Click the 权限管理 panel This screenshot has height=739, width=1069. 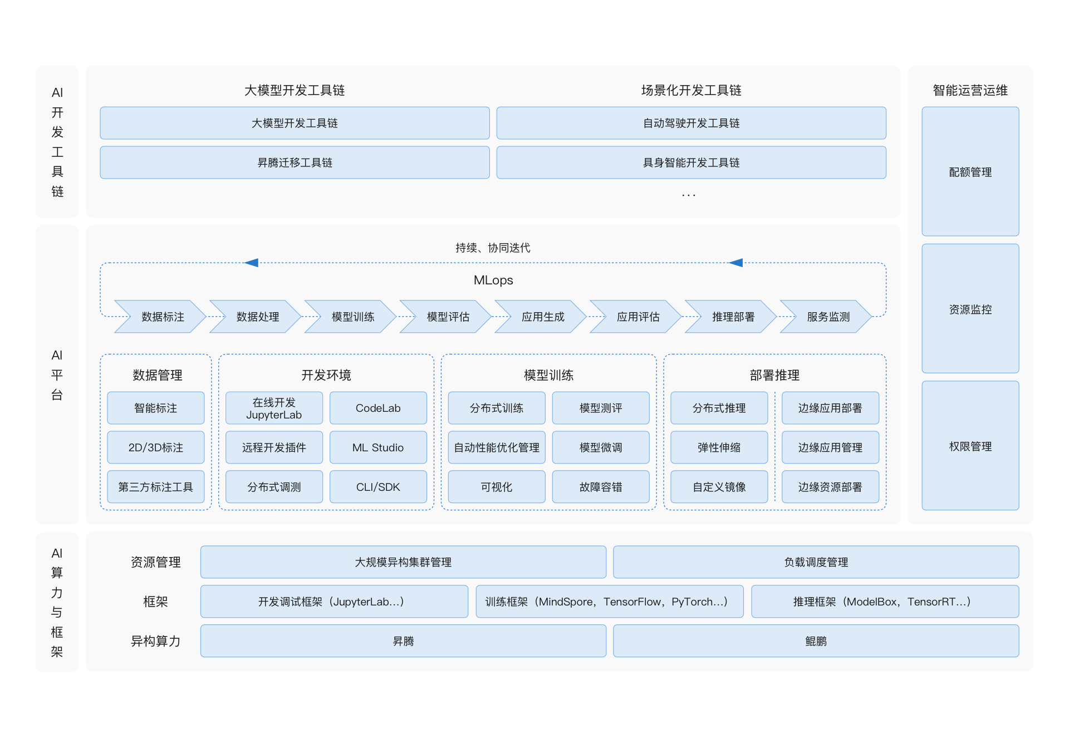[x=970, y=446]
